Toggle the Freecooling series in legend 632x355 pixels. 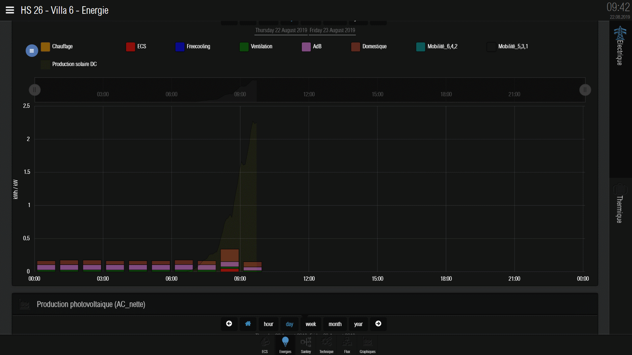(x=193, y=47)
